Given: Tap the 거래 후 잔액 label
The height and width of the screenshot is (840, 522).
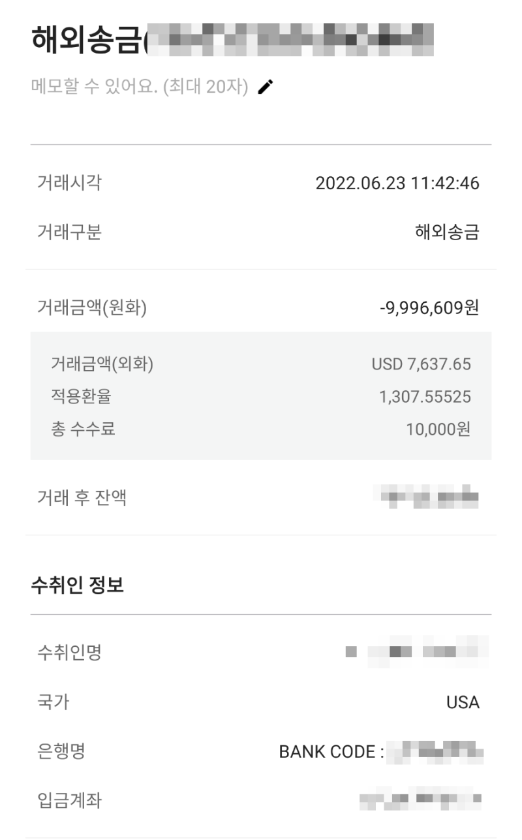Looking at the screenshot, I should click(82, 498).
